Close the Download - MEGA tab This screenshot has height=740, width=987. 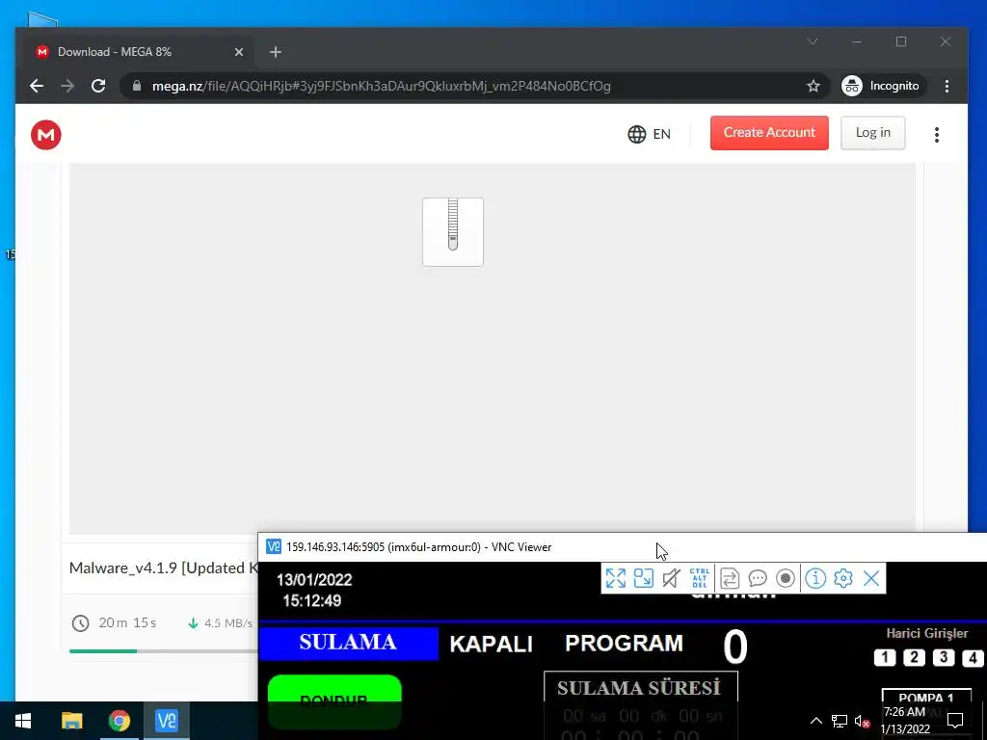pyautogui.click(x=239, y=52)
